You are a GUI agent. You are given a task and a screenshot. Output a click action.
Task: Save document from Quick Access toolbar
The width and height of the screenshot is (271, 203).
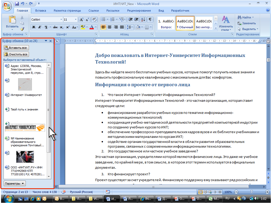tap(17, 3)
